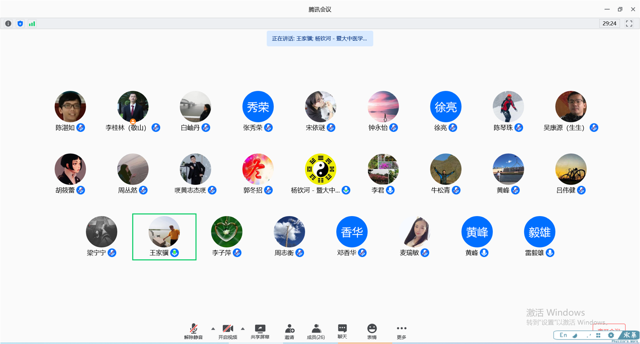The image size is (640, 344).
Task: Click the blue security shield icon
Action: click(x=20, y=24)
